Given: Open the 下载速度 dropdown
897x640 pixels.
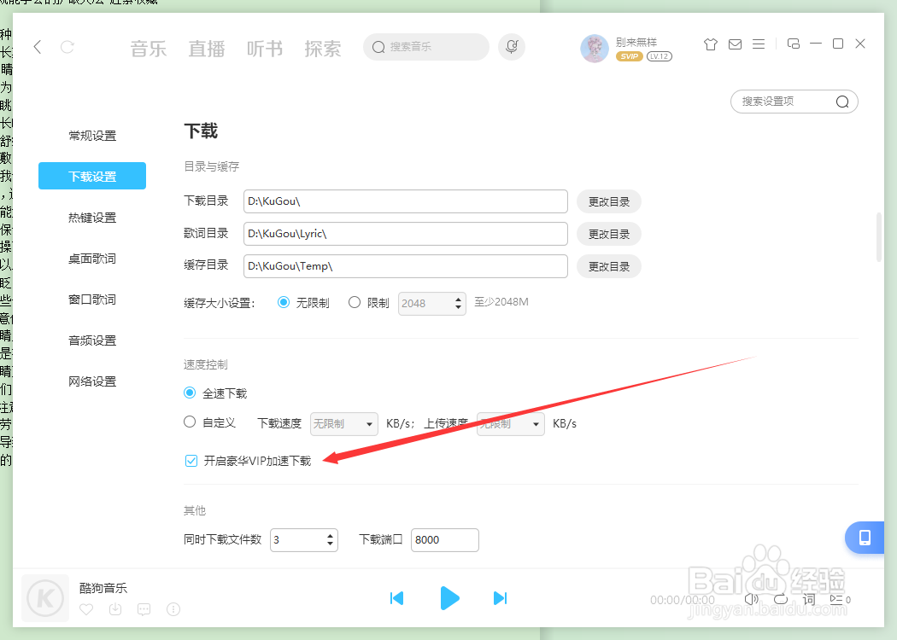Looking at the screenshot, I should pyautogui.click(x=343, y=424).
